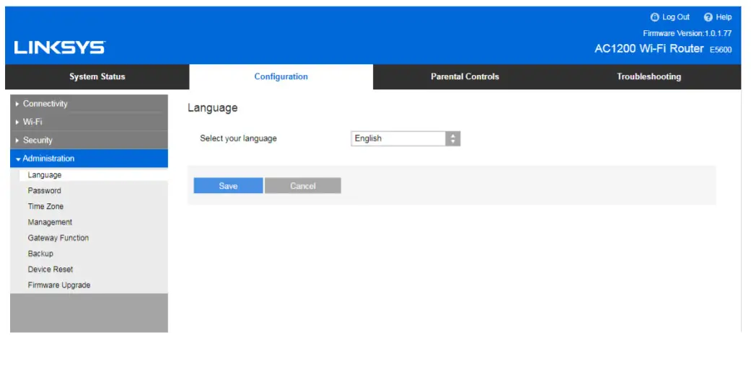Click the Firmware Version 1.0.1.77 text
The height and width of the screenshot is (369, 751).
coord(688,33)
